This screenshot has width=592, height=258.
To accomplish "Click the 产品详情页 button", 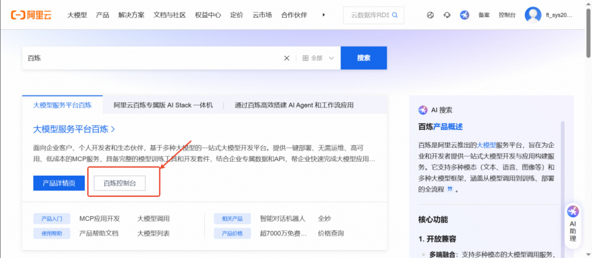I will (x=59, y=184).
